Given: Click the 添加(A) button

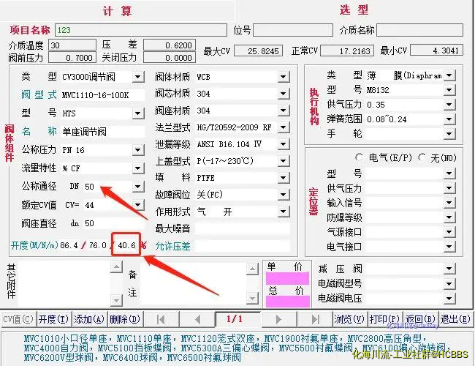Looking at the screenshot, I should click(x=88, y=319).
